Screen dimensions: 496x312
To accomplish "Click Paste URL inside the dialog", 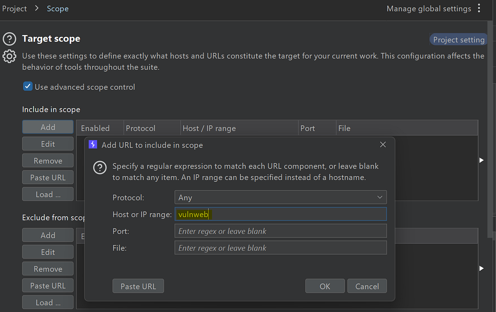I will point(138,286).
